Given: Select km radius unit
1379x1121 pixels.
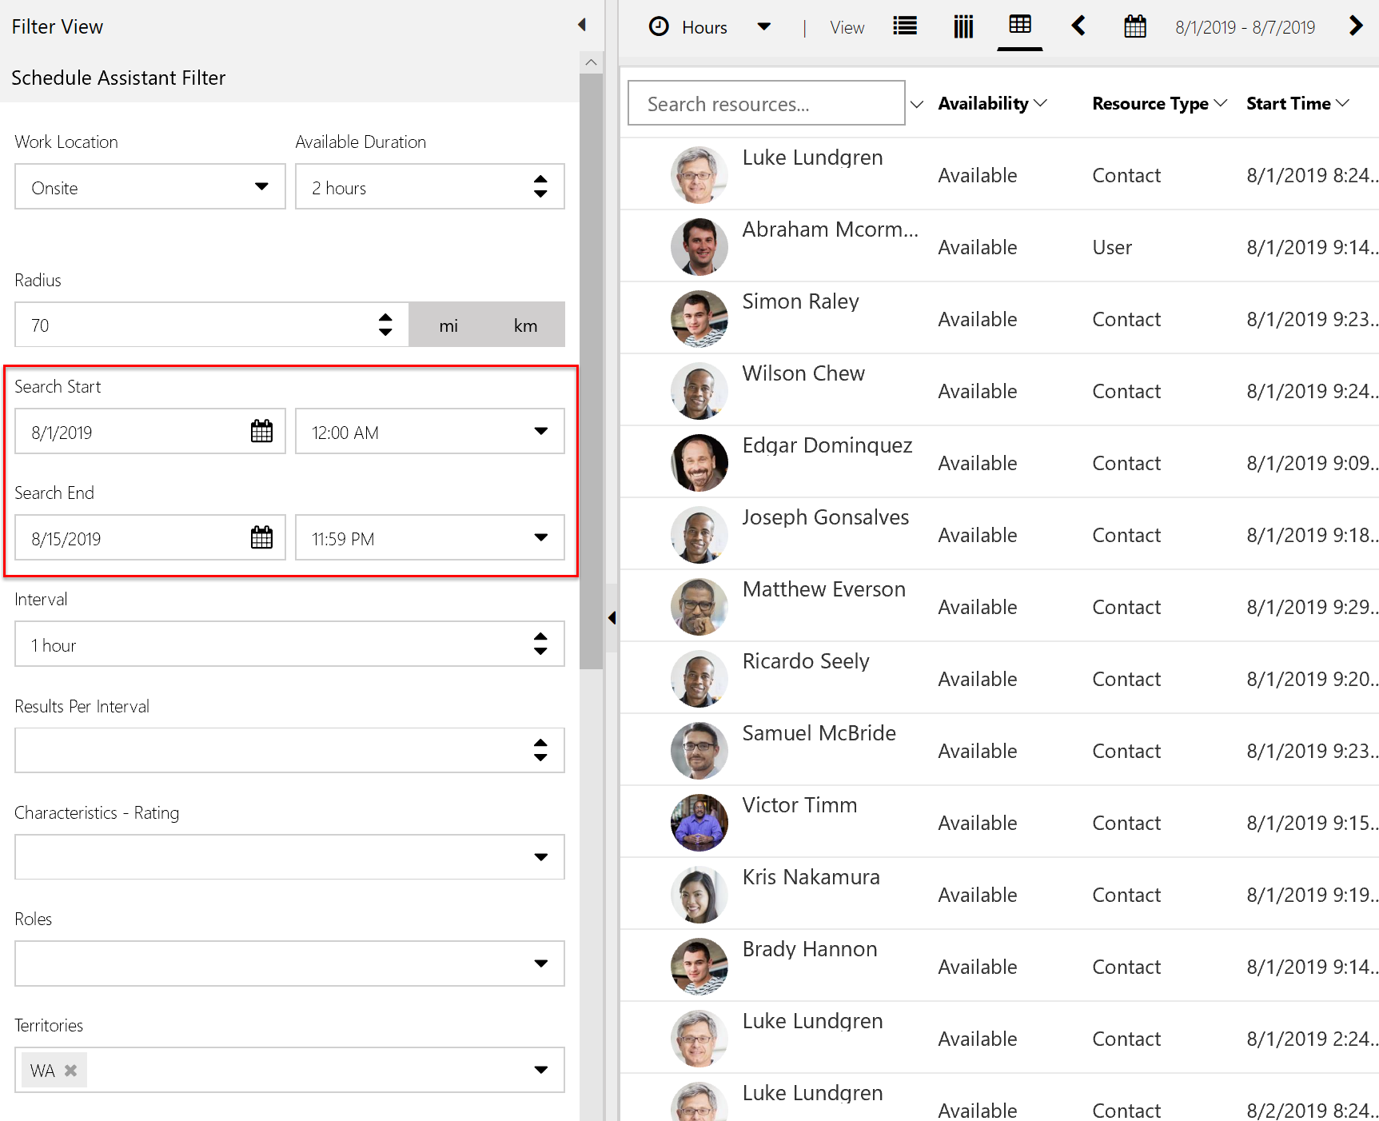Looking at the screenshot, I should point(525,325).
